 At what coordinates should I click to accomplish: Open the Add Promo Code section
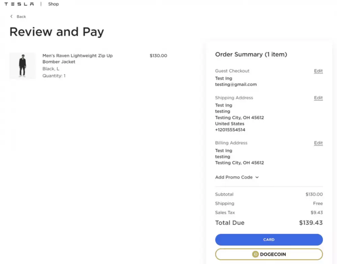pyautogui.click(x=234, y=177)
